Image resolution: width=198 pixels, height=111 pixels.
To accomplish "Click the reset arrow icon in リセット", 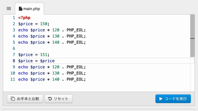I will click(50, 99).
